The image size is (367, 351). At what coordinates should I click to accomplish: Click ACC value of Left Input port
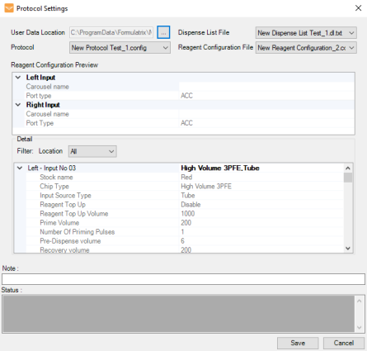(x=186, y=96)
